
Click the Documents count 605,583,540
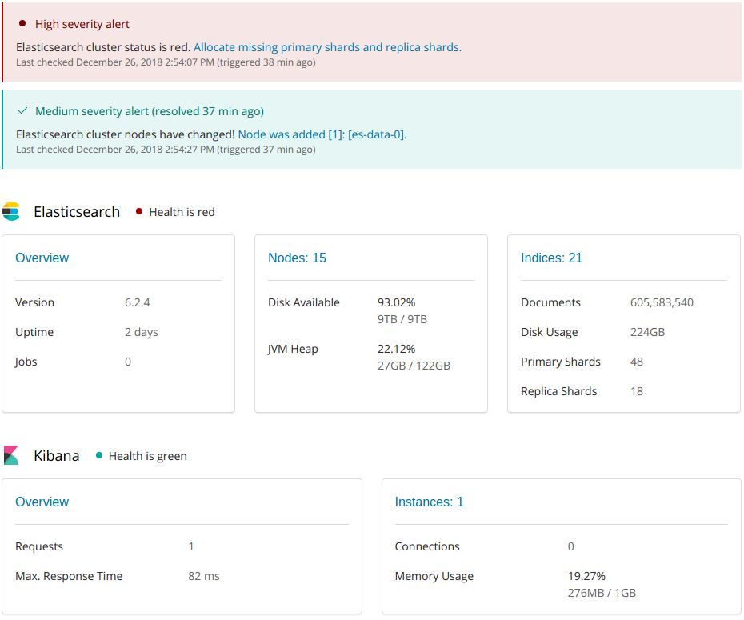[662, 302]
